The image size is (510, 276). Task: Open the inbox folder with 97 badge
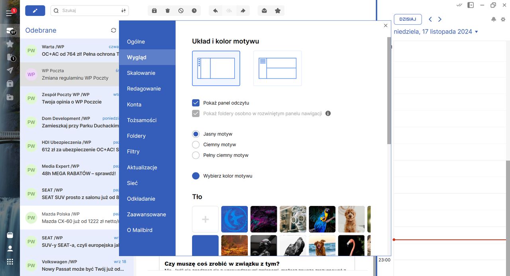click(10, 31)
